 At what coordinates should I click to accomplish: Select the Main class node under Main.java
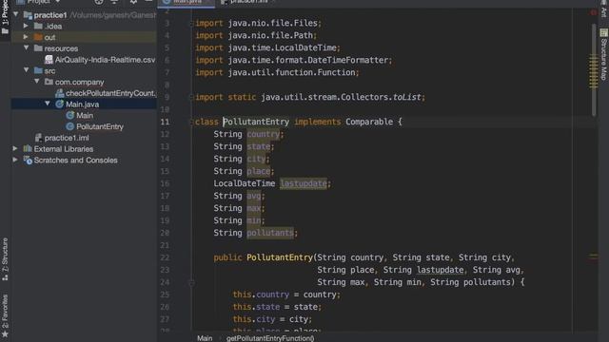[85, 115]
